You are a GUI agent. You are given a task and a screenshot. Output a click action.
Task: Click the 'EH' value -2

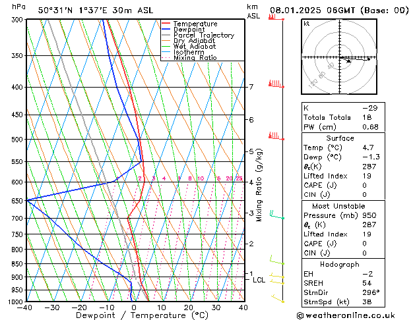point(367,274)
